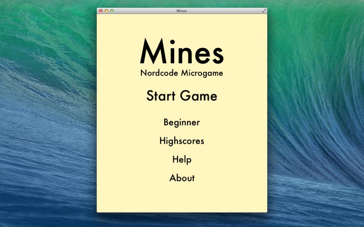The image size is (364, 227).
Task: Zoom the Mines window with the green button
Action: point(112,11)
